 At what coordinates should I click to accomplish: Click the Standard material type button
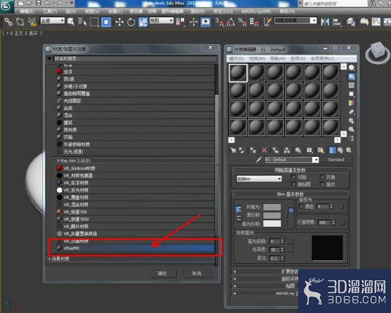click(336, 160)
